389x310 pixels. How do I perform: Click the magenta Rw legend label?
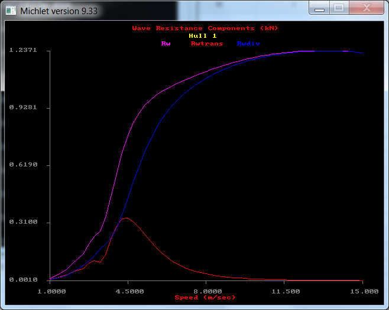tap(166, 44)
